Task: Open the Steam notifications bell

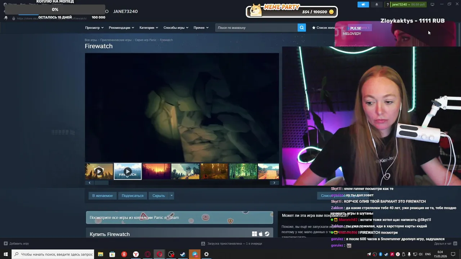Action: 377,4
